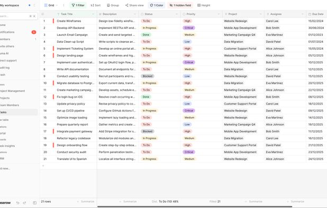Open Members in the sidebar
The height and width of the screenshot is (208, 327).
pos(19,39)
